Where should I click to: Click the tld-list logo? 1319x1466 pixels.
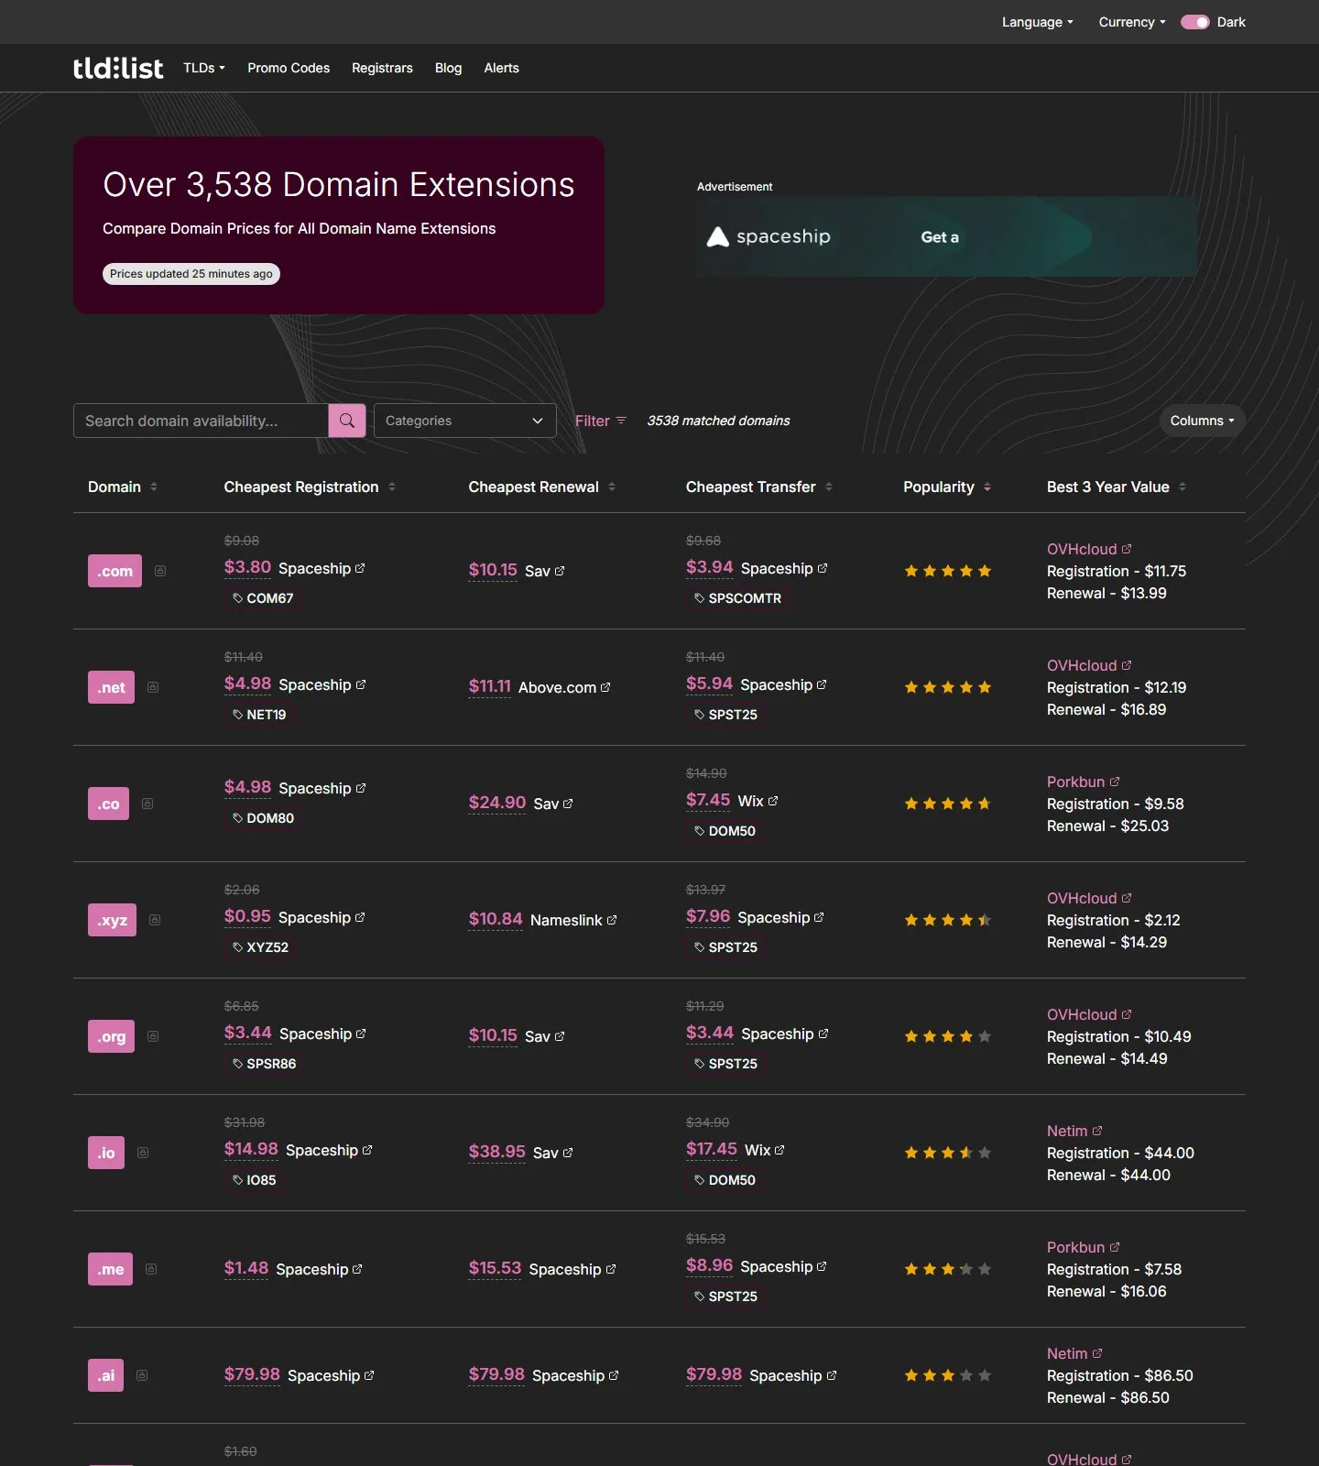[x=118, y=68]
